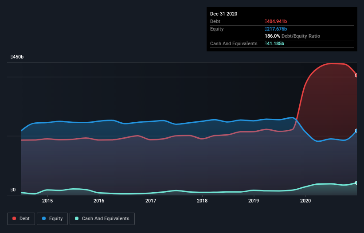Click the Equity value 217.676b in tooltip
The width and height of the screenshot is (364, 233).
(276, 29)
